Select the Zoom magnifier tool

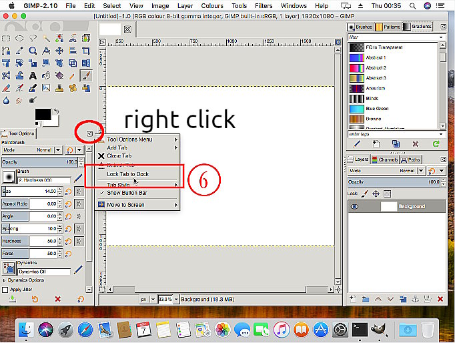pyautogui.click(x=33, y=51)
